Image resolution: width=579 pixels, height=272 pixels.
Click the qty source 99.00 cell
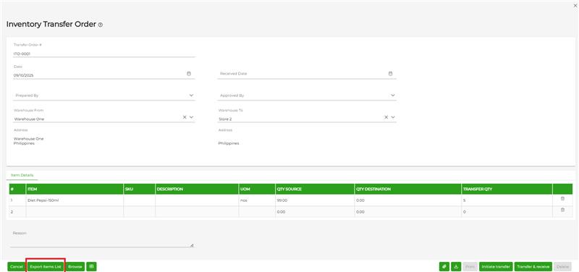point(315,200)
